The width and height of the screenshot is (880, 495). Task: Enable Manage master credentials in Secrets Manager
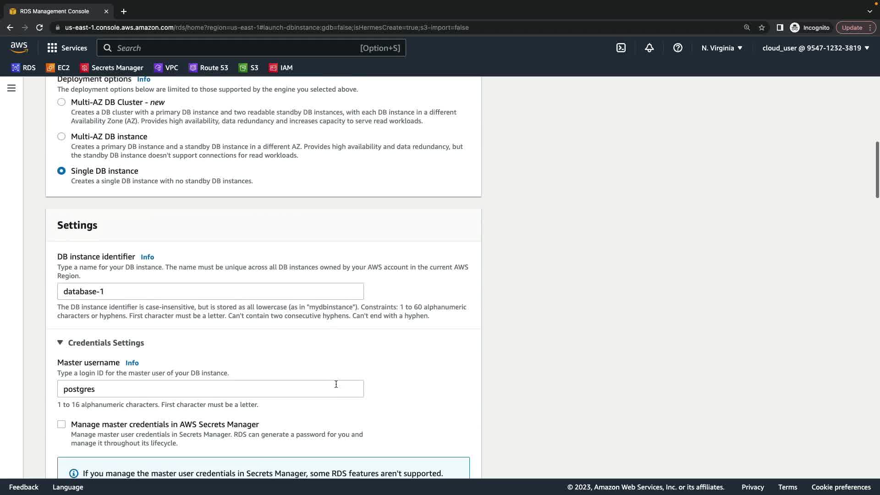61,424
